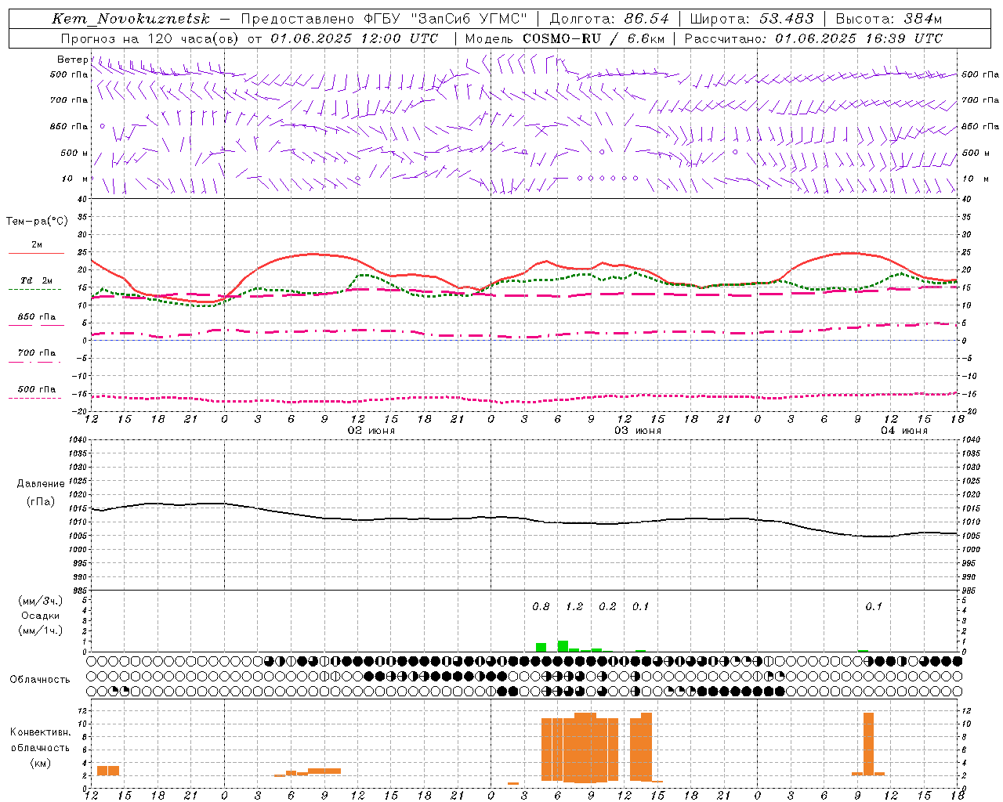The image size is (1003, 802).
Task: Click the Облачность cloud cover label
Action: [x=39, y=679]
